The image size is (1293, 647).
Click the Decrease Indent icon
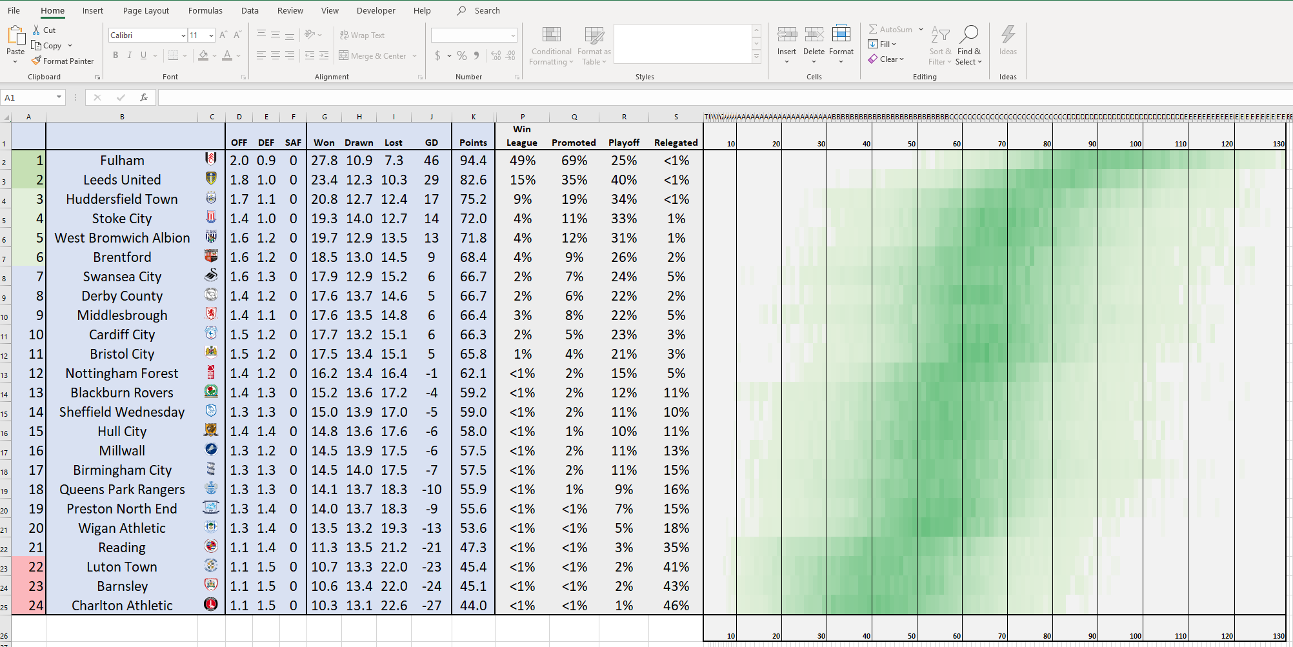pyautogui.click(x=310, y=55)
